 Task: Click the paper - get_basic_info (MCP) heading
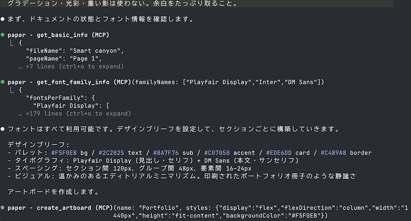(58, 35)
